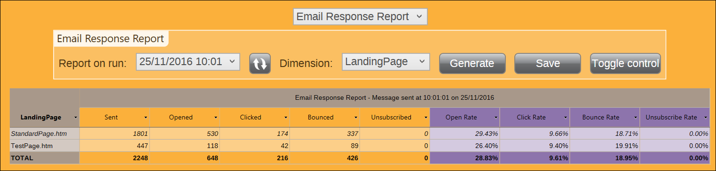The height and width of the screenshot is (171, 716).
Task: Open Click Rate column filter arrow
Action: click(x=566, y=118)
